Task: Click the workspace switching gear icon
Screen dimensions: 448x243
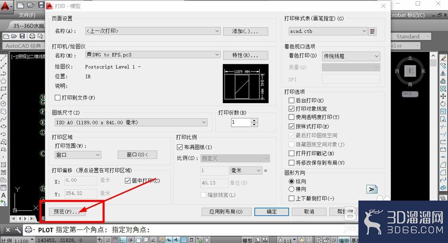Action: tap(318, 240)
